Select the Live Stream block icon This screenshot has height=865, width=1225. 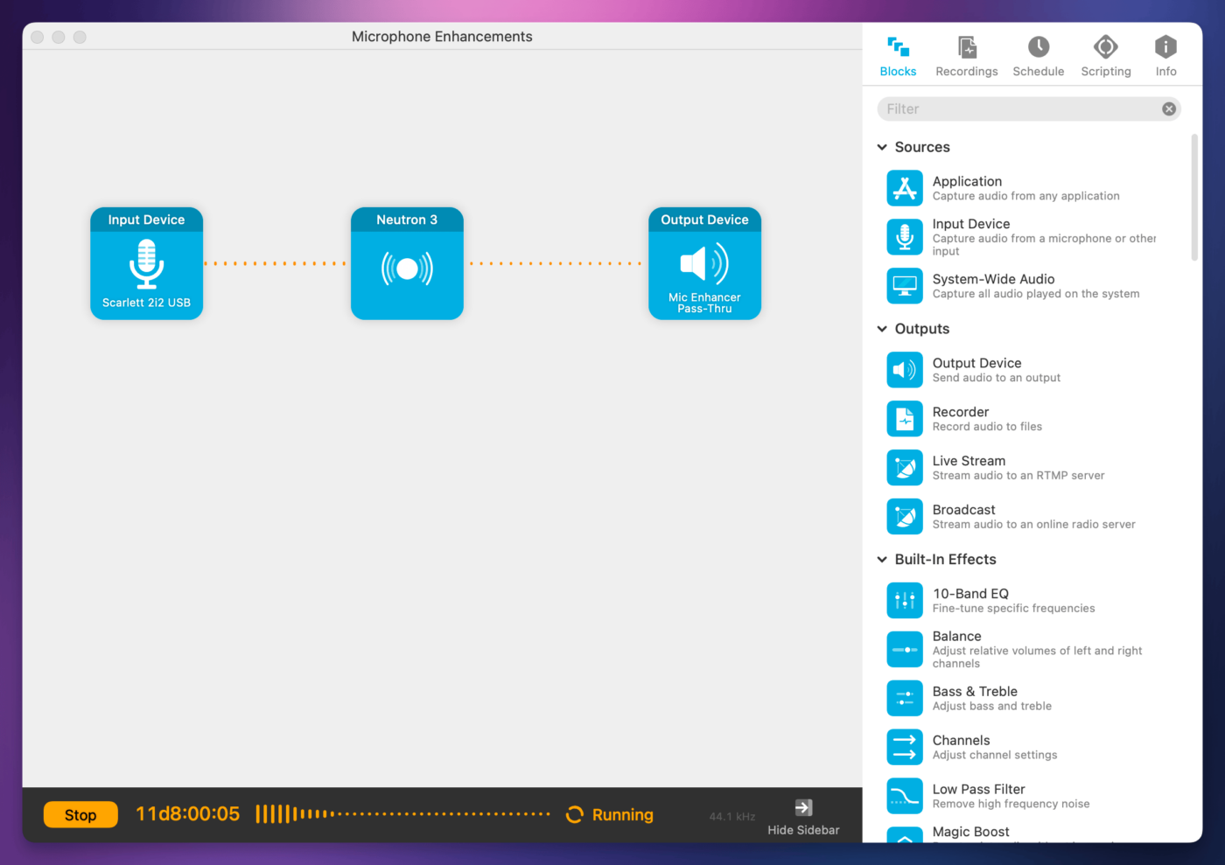(905, 468)
